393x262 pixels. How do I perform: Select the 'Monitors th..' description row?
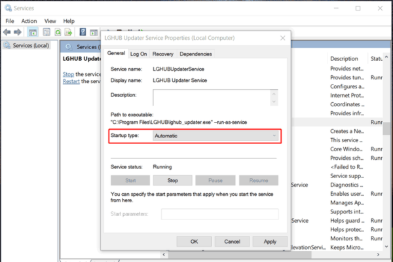[346, 238]
